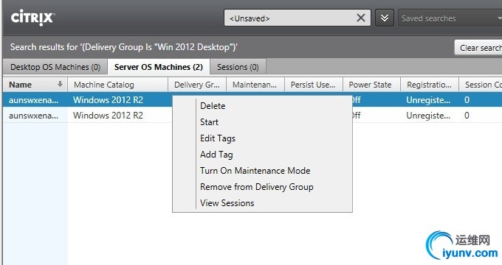
Task: Click session count 0 in the highlighted row
Action: [x=467, y=100]
